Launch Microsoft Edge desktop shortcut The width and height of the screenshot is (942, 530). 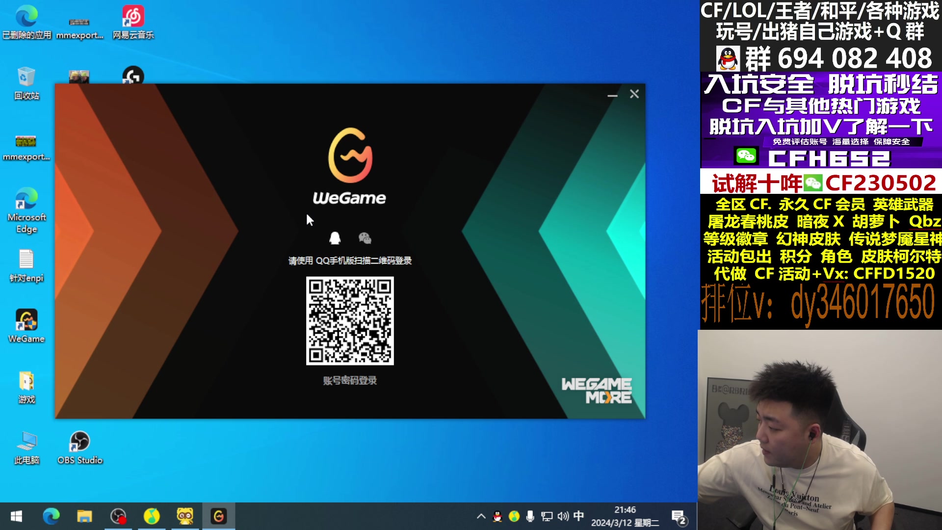pos(26,210)
